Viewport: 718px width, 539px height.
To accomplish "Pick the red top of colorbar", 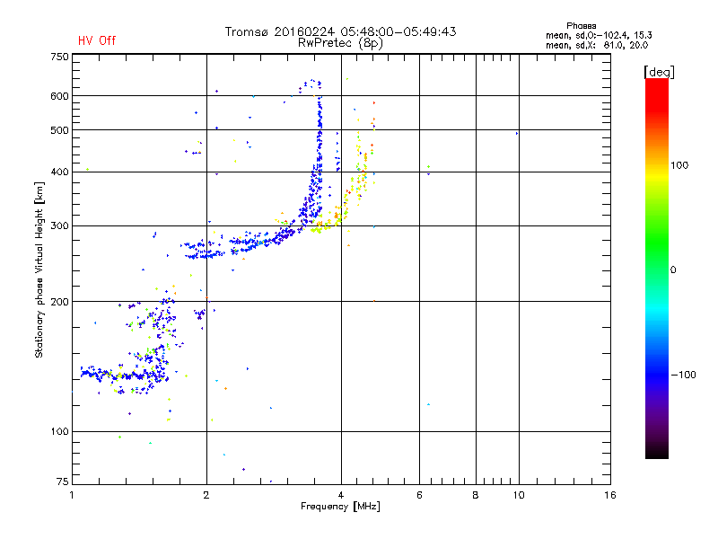I will (x=657, y=89).
